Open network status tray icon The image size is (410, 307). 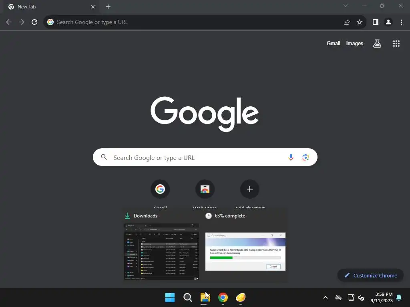pos(351,297)
